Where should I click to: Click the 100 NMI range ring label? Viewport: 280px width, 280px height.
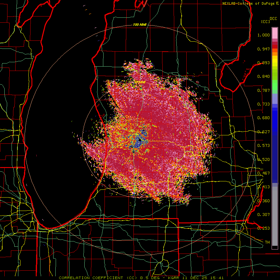140,25
